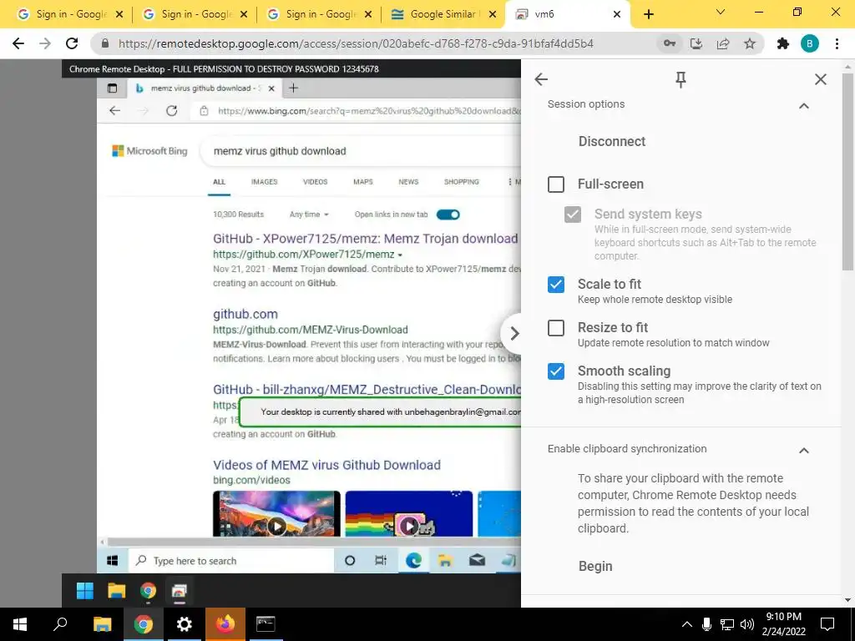
Task: Open Chrome tab search chevron
Action: pos(721,12)
